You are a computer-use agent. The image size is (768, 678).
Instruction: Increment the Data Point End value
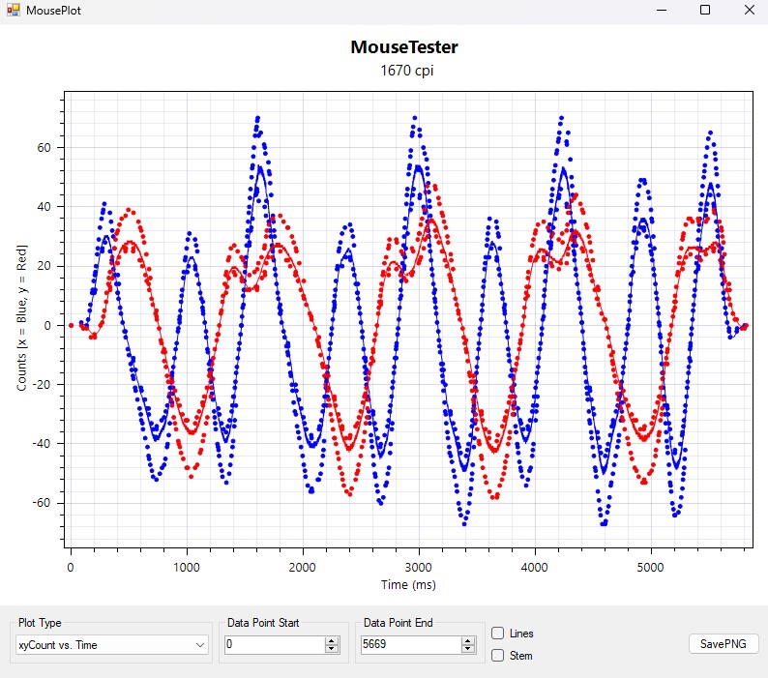(469, 640)
